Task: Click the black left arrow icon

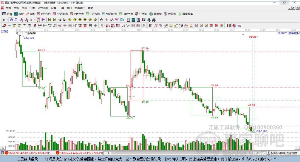Action: [x=60, y=20]
